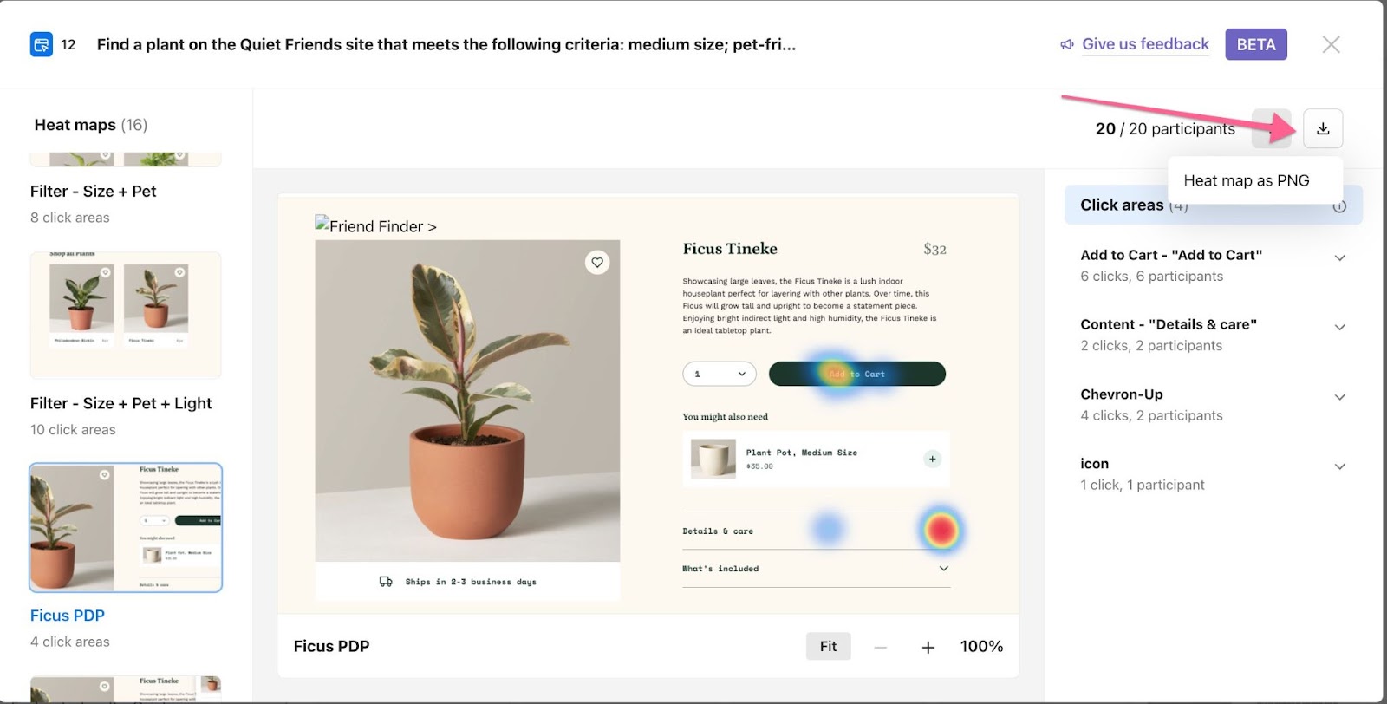This screenshot has width=1387, height=704.
Task: Expand the icon click area entry
Action: tap(1339, 466)
